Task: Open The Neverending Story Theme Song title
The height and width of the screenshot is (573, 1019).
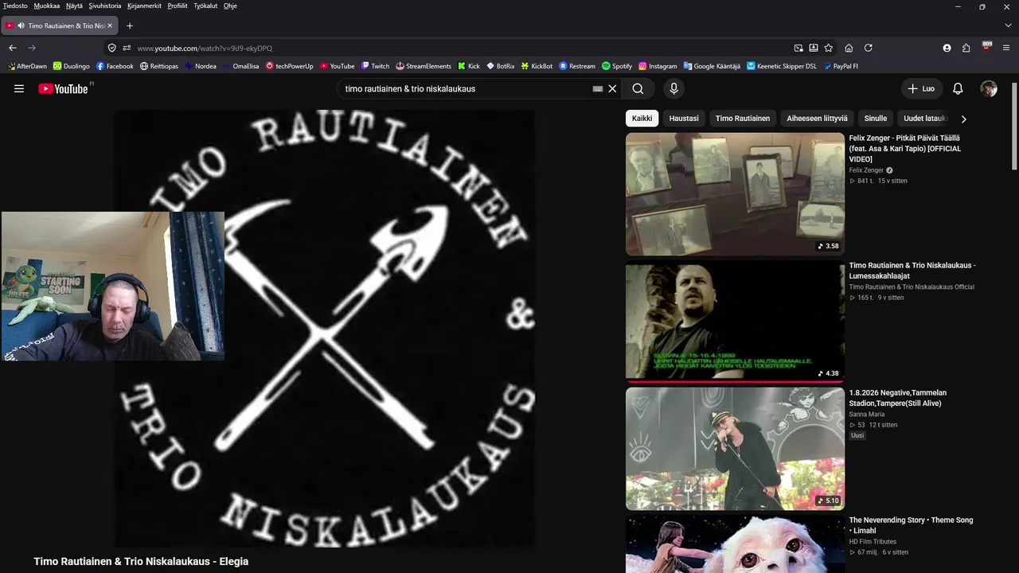Action: [x=911, y=525]
